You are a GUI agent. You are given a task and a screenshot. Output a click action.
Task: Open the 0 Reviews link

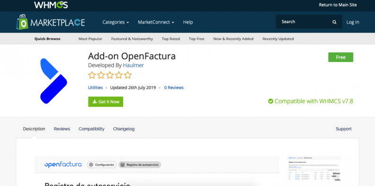coord(174,88)
